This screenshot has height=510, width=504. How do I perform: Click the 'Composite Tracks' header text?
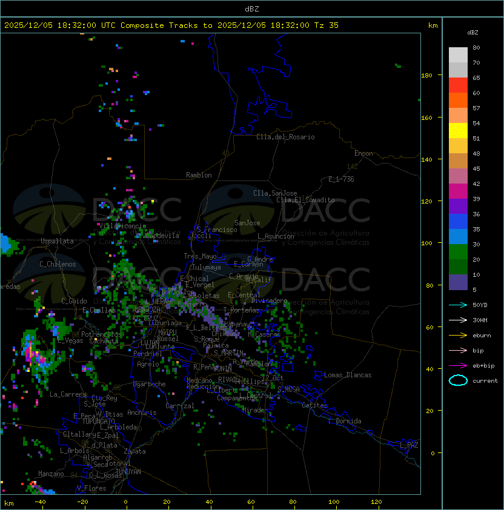point(159,25)
